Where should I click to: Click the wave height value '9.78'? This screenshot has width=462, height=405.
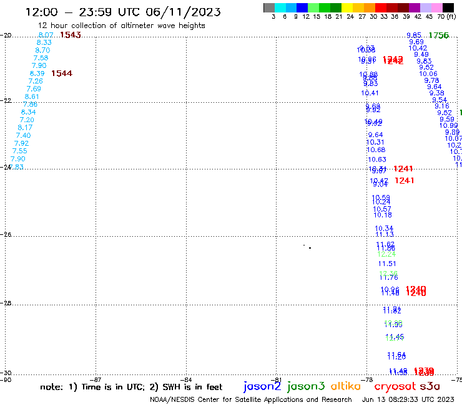[431, 80]
